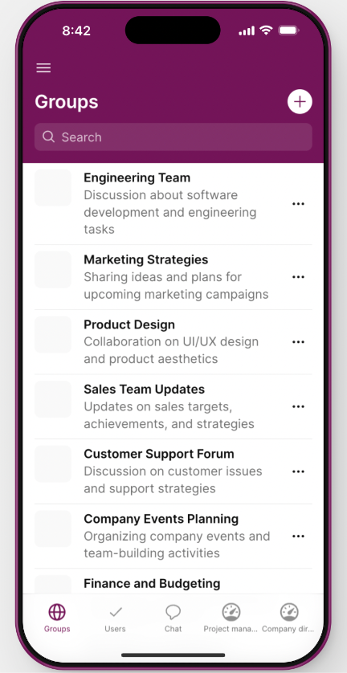Select Marketing Strategies group thumbnail
The height and width of the screenshot is (673, 347).
click(53, 270)
